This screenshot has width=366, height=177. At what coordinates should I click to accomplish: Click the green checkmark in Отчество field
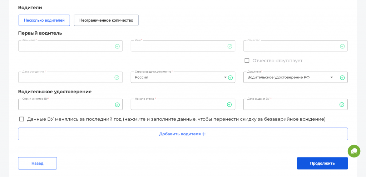pyautogui.click(x=342, y=46)
